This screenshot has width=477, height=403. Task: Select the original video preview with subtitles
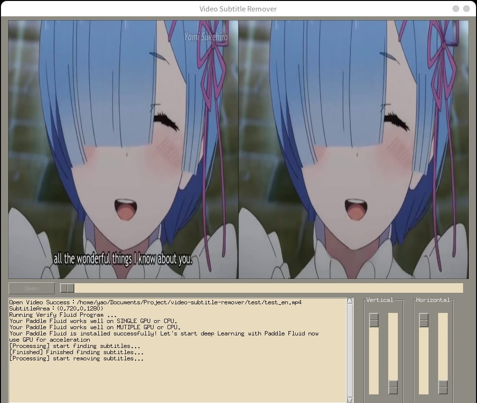123,150
